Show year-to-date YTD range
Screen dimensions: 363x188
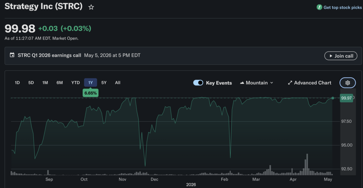pyautogui.click(x=76, y=83)
